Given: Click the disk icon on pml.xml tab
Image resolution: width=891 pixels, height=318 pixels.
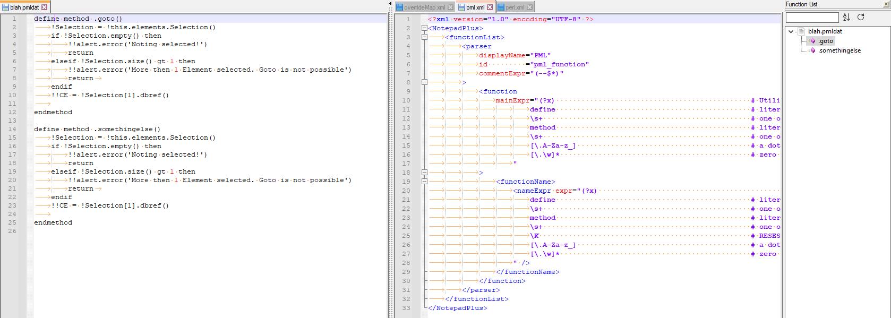Looking at the screenshot, I should point(462,7).
